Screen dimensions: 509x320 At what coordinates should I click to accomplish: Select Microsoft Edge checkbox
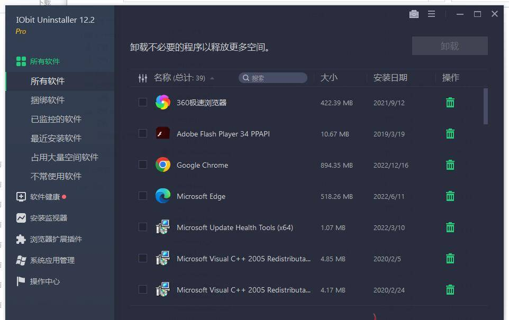coord(143,196)
